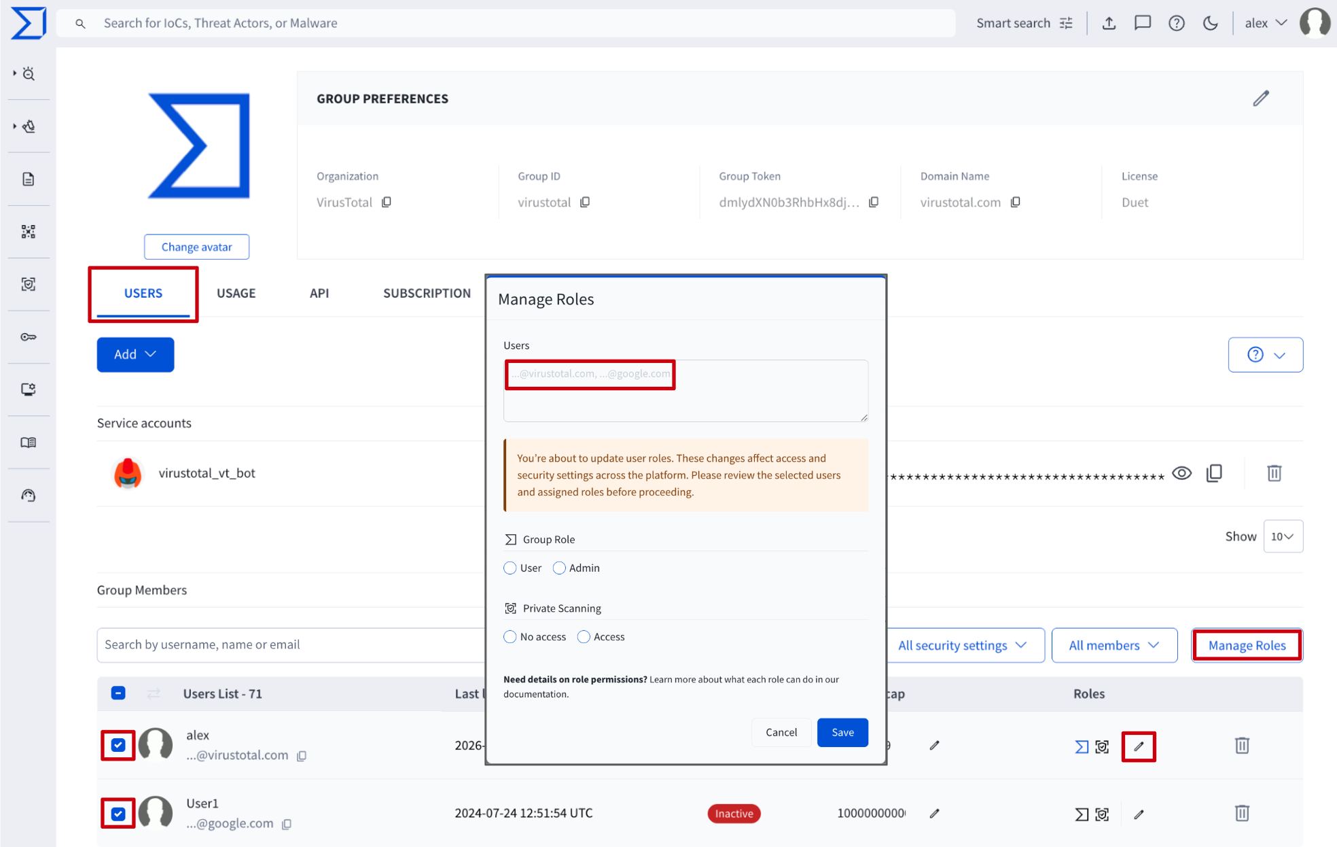Open the SUBSCRIPTION tab
Screen dimensions: 1337x847
coord(427,293)
